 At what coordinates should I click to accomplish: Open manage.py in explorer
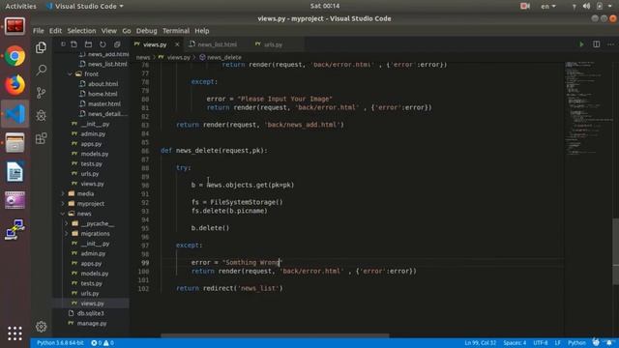tap(92, 323)
